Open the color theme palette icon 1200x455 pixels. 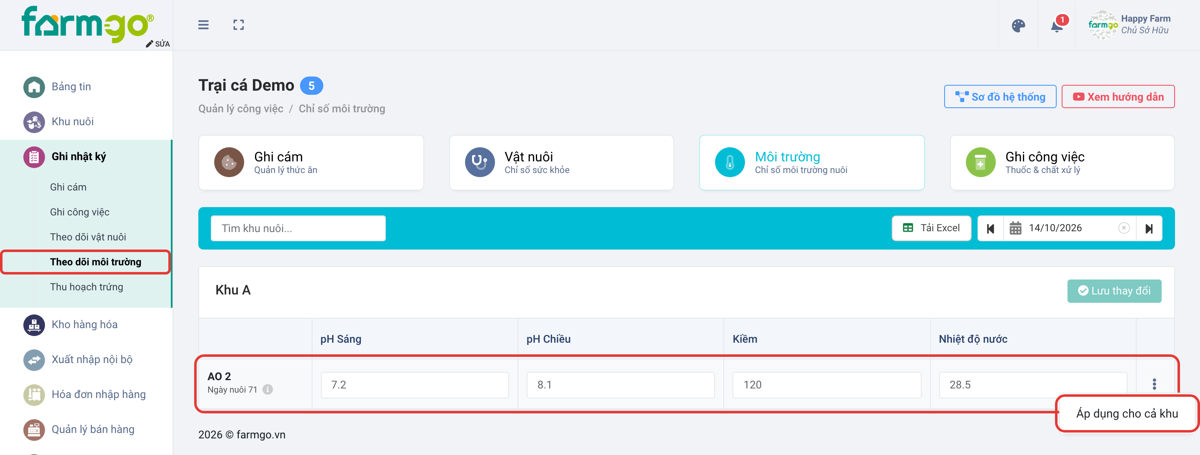pos(1018,25)
